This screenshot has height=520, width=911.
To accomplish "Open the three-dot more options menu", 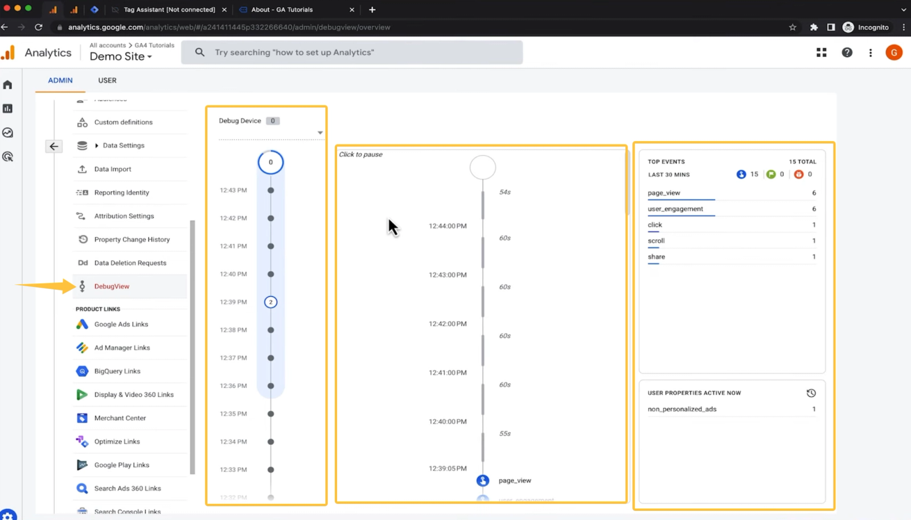I will coord(870,52).
